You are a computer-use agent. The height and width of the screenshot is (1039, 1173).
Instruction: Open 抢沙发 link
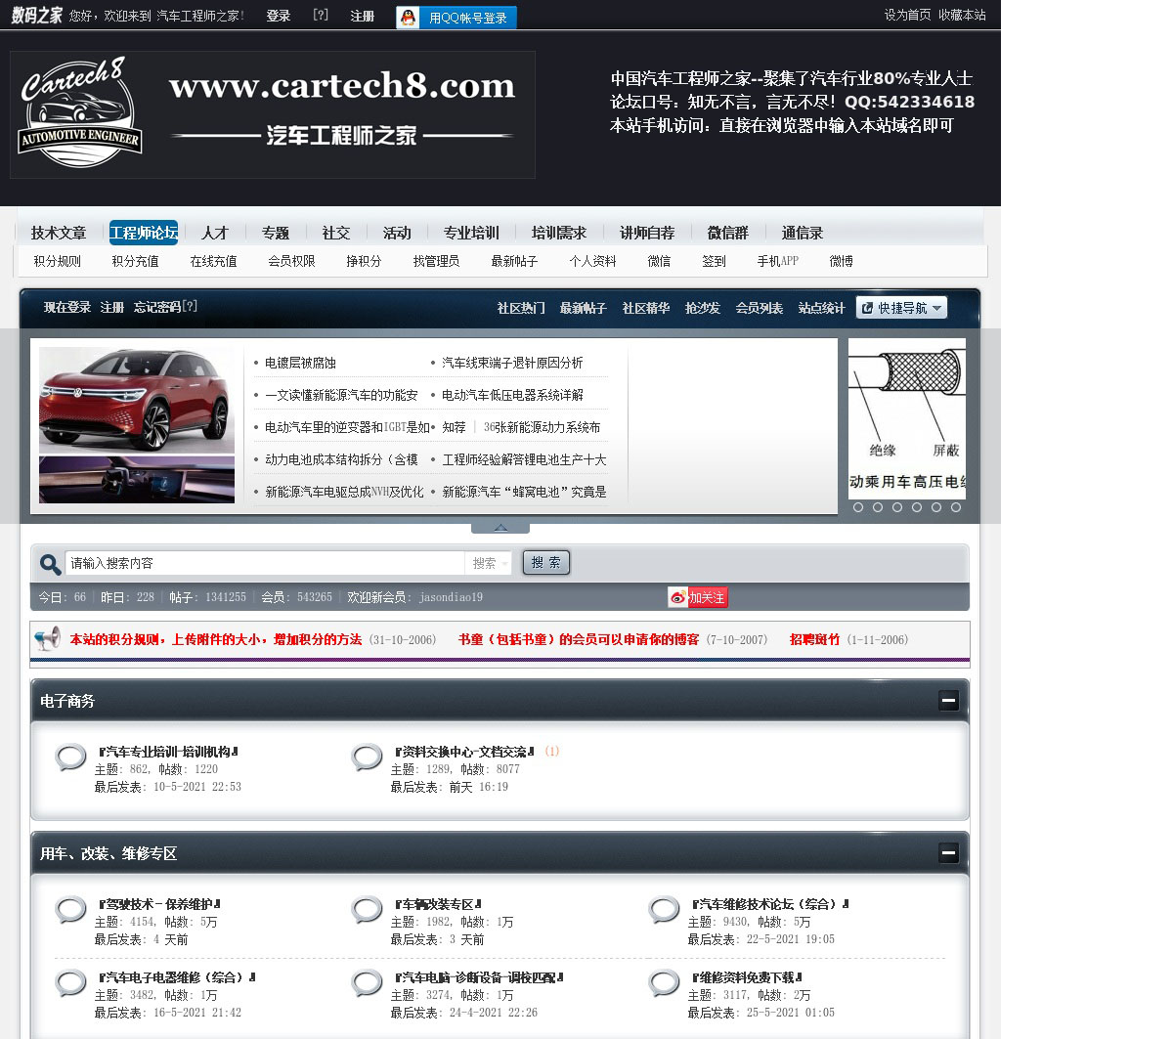coord(703,308)
